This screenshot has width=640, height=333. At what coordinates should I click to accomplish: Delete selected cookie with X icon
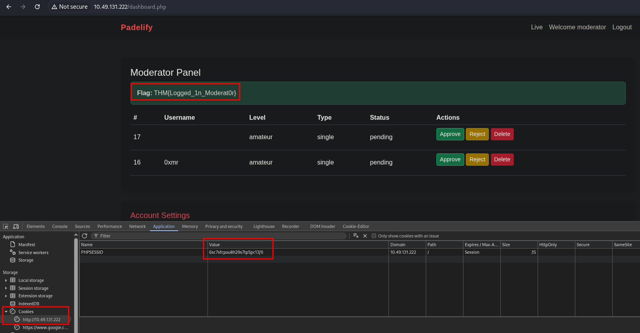pos(365,236)
